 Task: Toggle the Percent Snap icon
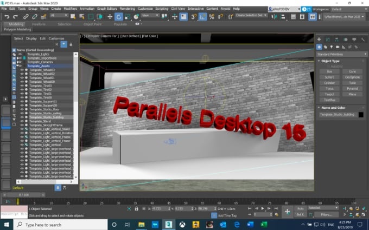tap(212, 17)
